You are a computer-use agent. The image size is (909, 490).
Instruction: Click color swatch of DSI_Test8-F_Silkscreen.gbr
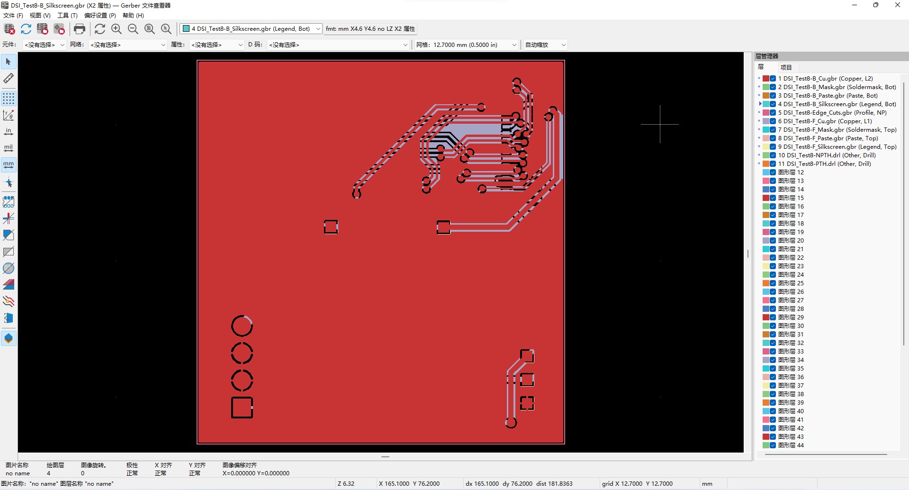coord(765,147)
